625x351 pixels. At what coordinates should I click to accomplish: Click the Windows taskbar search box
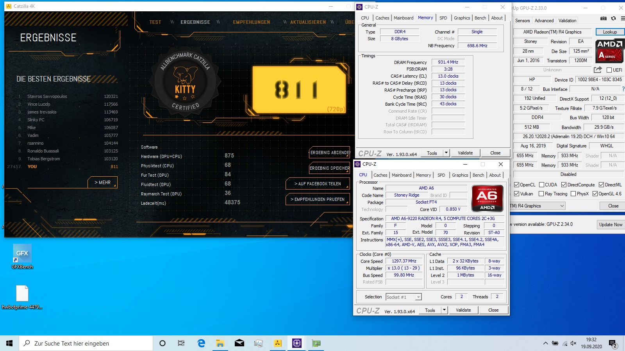pyautogui.click(x=86, y=343)
